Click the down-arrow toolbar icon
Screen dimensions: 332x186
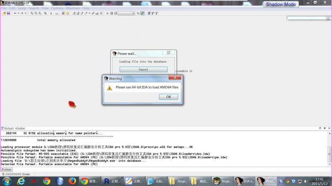[x=51, y=13]
